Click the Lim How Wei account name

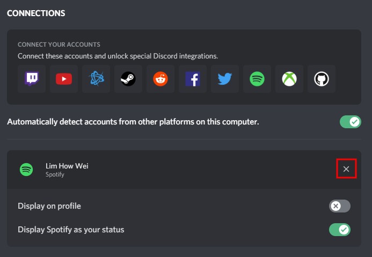pos(67,166)
